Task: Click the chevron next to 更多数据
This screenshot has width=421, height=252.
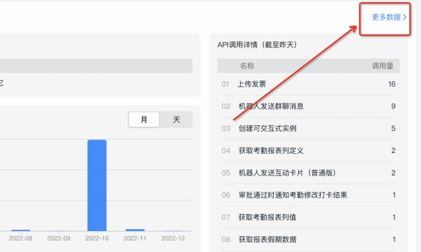Action: pyautogui.click(x=405, y=18)
